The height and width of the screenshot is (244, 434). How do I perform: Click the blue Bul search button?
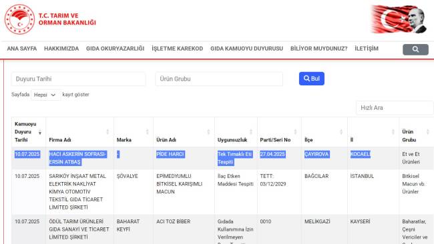click(x=311, y=79)
